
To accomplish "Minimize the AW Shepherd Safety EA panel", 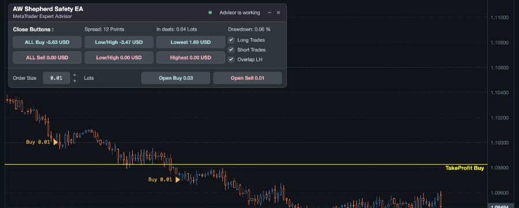I will click(x=270, y=13).
